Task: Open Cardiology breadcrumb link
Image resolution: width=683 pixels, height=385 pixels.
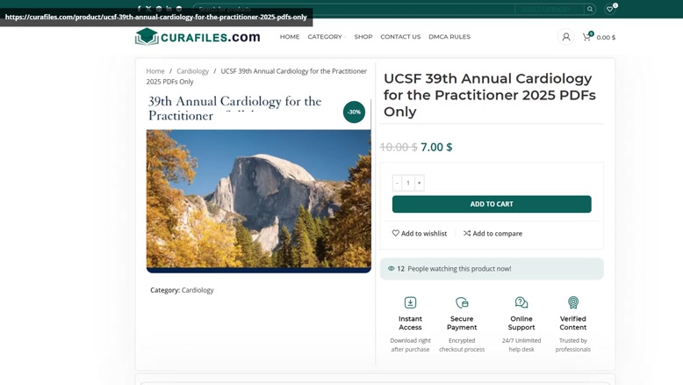Action: pos(192,71)
